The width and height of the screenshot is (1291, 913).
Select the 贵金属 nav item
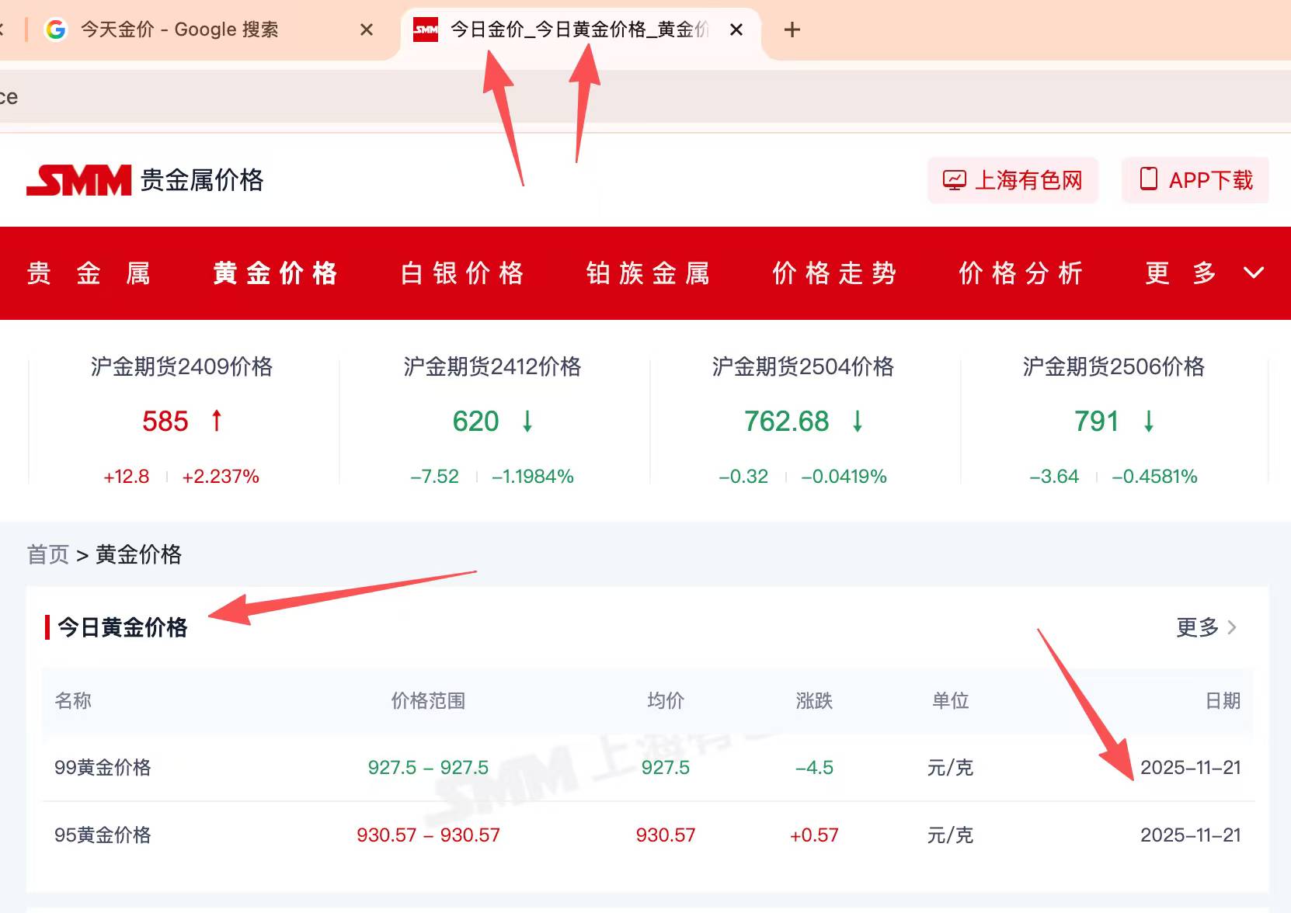point(89,273)
